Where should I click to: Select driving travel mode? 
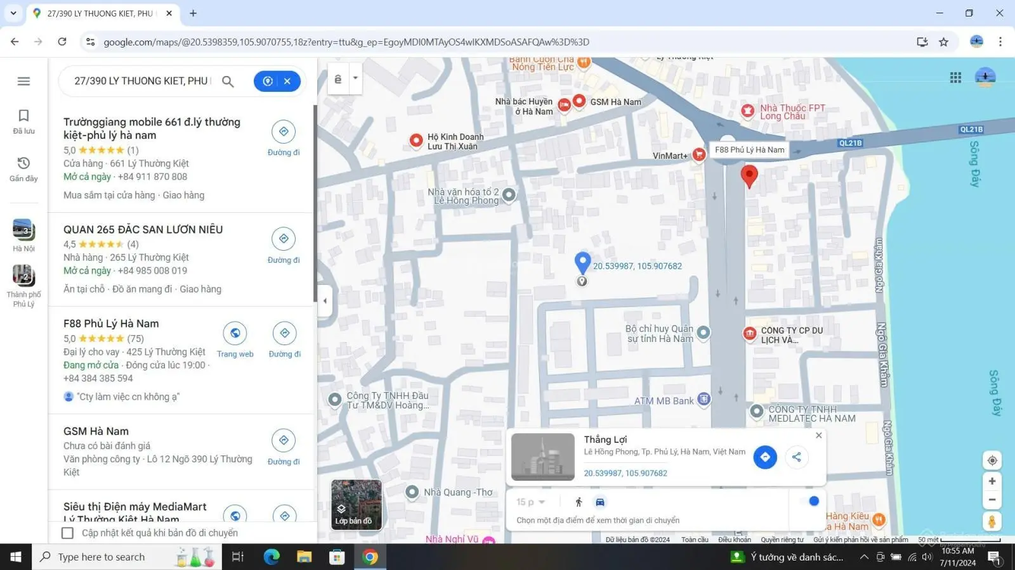tap(600, 502)
